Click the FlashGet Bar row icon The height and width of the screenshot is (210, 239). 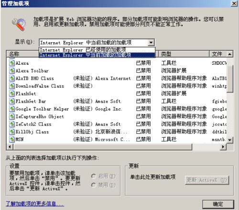12,101
